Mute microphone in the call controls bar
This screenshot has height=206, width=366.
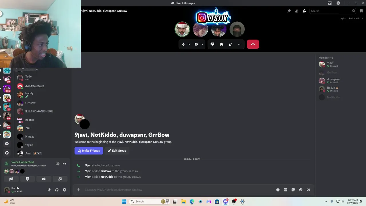184,44
